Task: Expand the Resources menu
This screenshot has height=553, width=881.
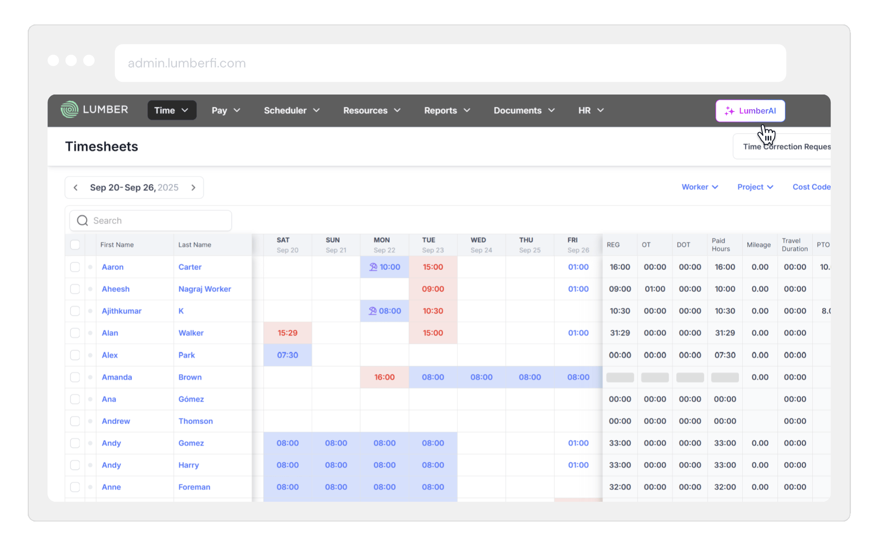Action: tap(372, 111)
